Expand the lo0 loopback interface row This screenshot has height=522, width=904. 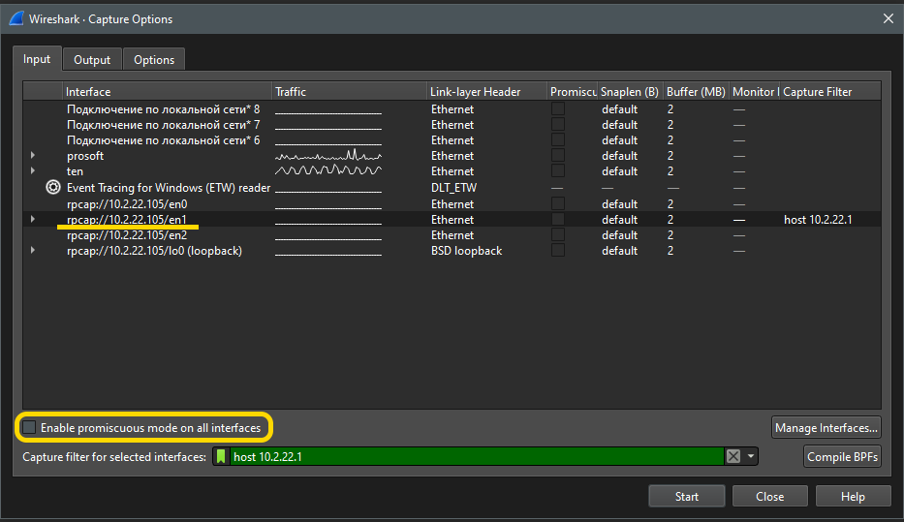[33, 251]
